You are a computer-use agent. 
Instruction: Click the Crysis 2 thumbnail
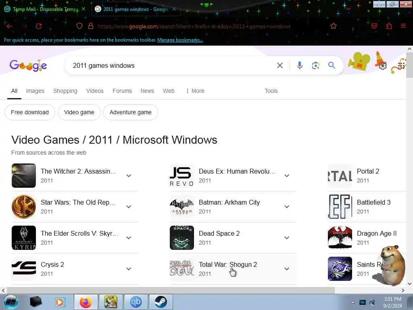tap(24, 269)
